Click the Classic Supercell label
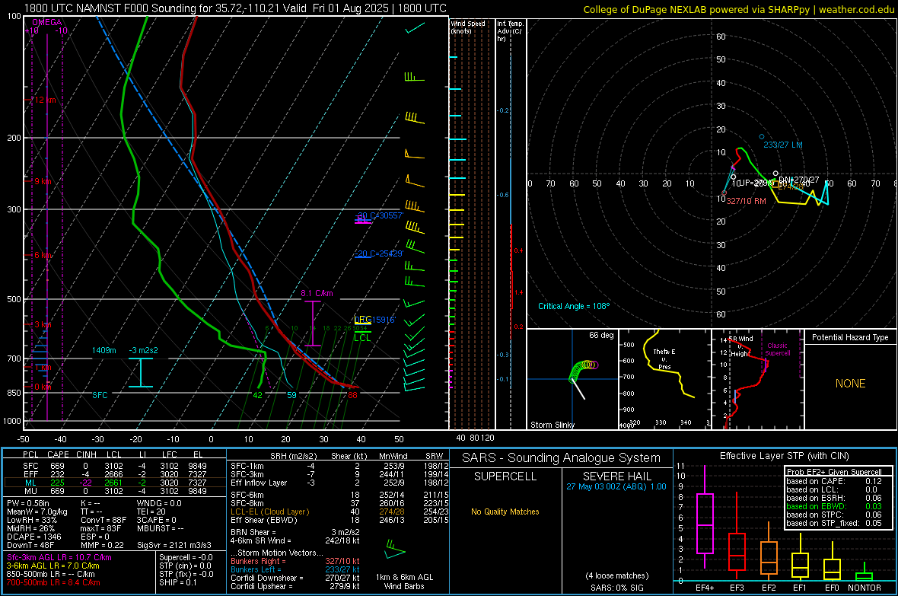The image size is (898, 596). 777,349
